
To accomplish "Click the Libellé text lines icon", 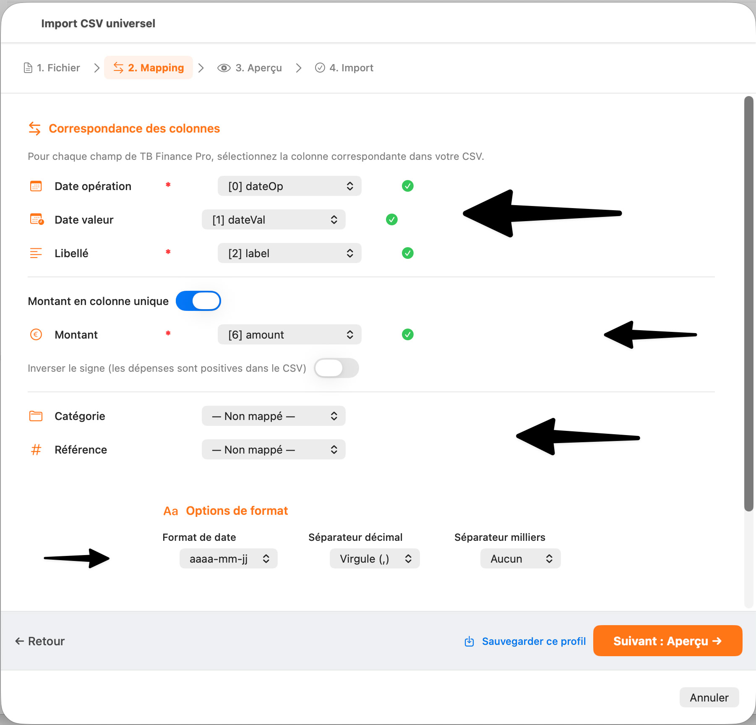I will click(36, 253).
